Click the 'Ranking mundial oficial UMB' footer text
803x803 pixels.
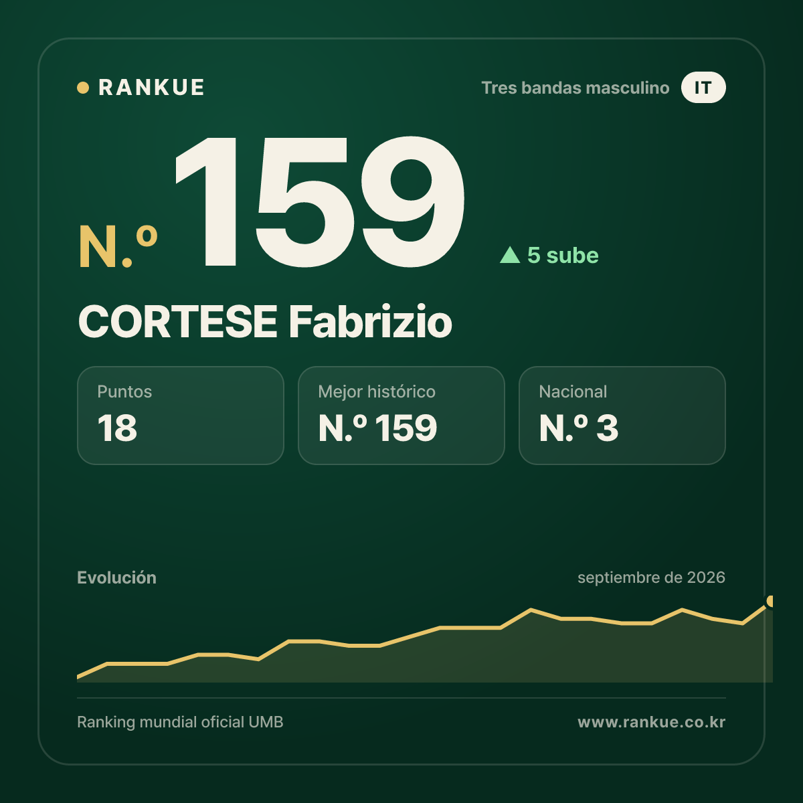[x=180, y=722]
